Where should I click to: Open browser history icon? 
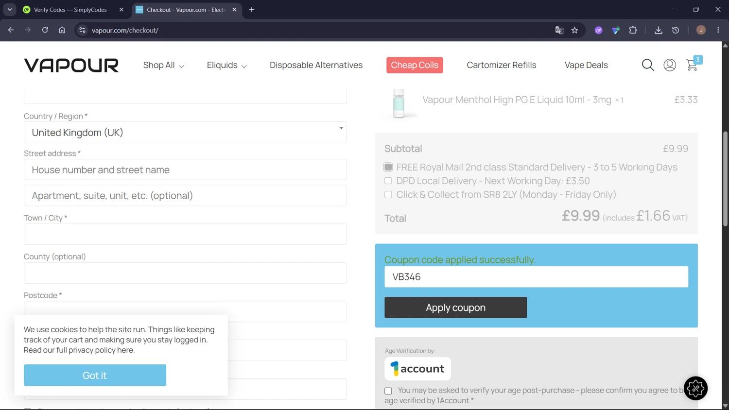(x=676, y=30)
